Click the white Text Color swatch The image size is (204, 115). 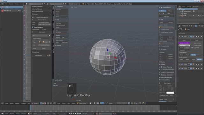click(x=170, y=93)
